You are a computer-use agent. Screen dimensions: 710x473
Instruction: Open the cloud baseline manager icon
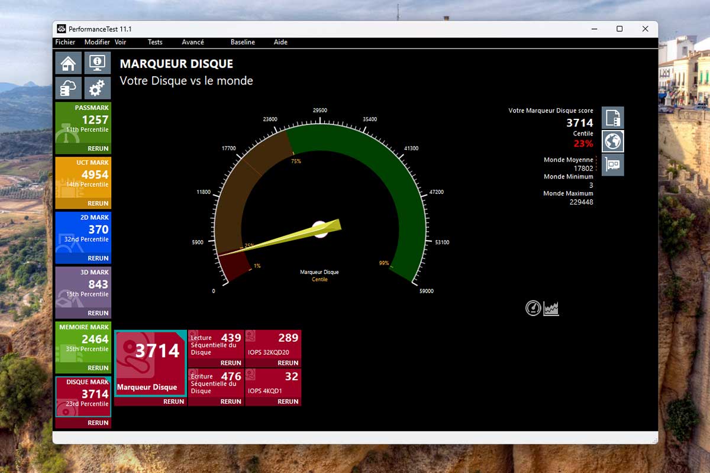point(68,88)
